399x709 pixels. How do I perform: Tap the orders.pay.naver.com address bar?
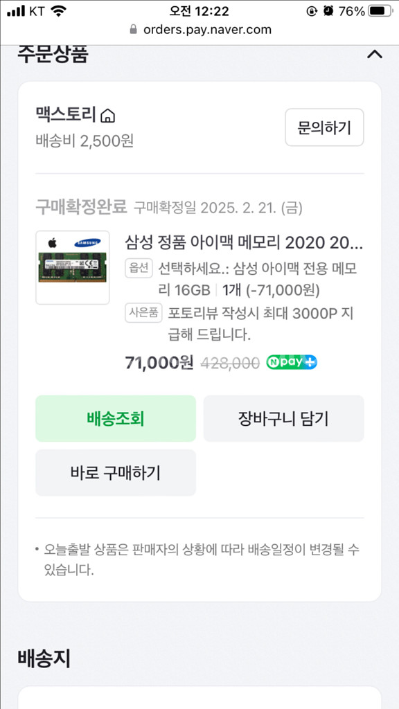point(199,30)
